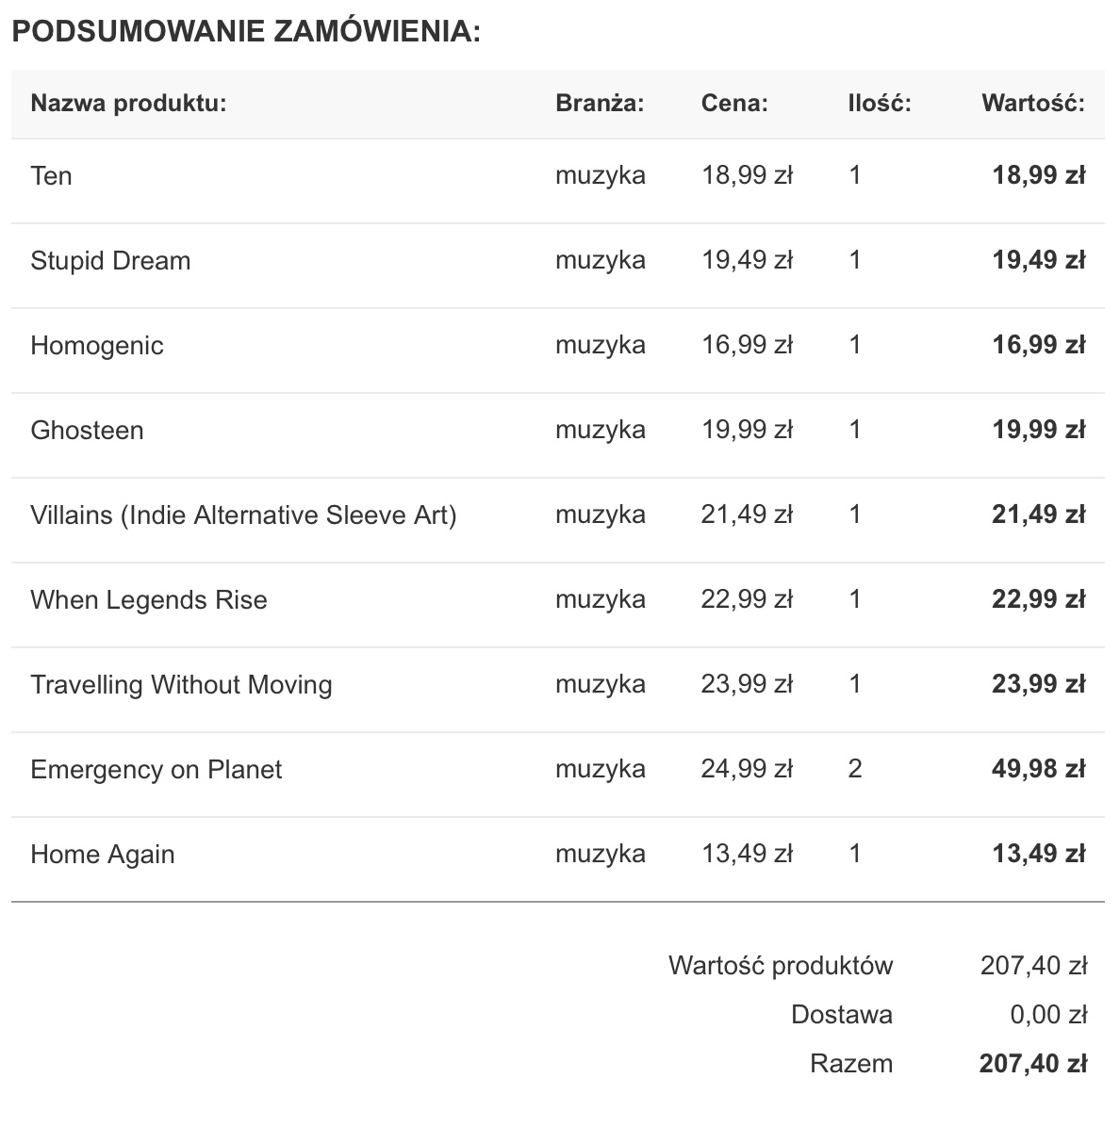The width and height of the screenshot is (1120, 1127).
Task: Select Travelling Without Moving product
Action: tap(181, 685)
